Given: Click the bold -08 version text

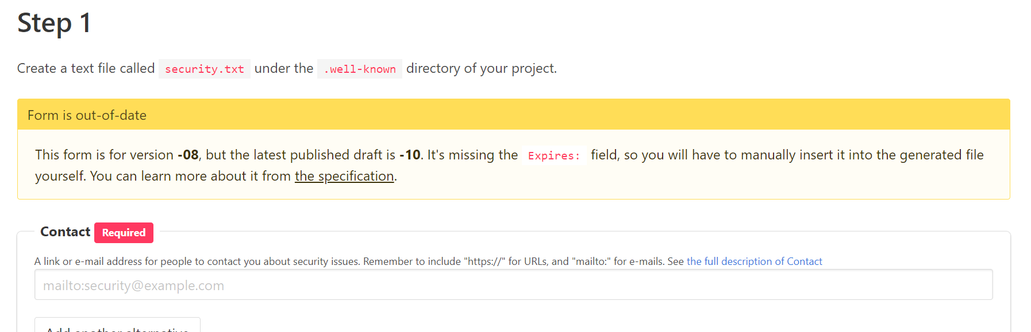Looking at the screenshot, I should tap(188, 155).
